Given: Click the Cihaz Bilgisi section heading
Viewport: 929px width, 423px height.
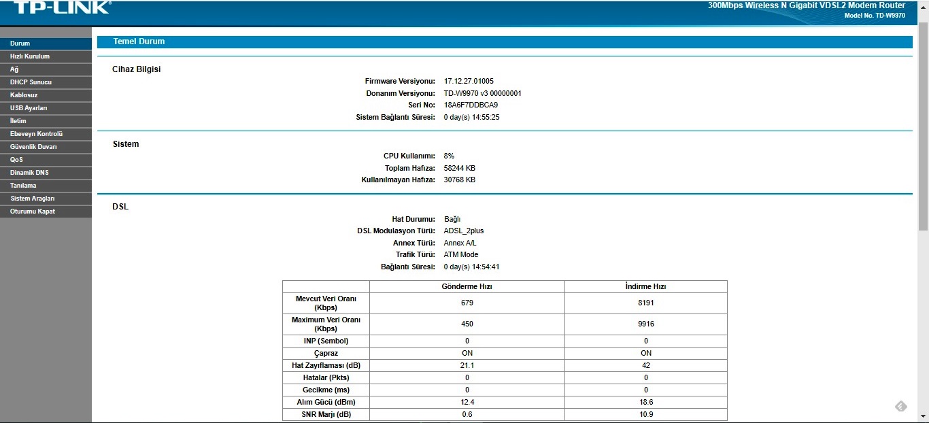Looking at the screenshot, I should click(x=136, y=69).
